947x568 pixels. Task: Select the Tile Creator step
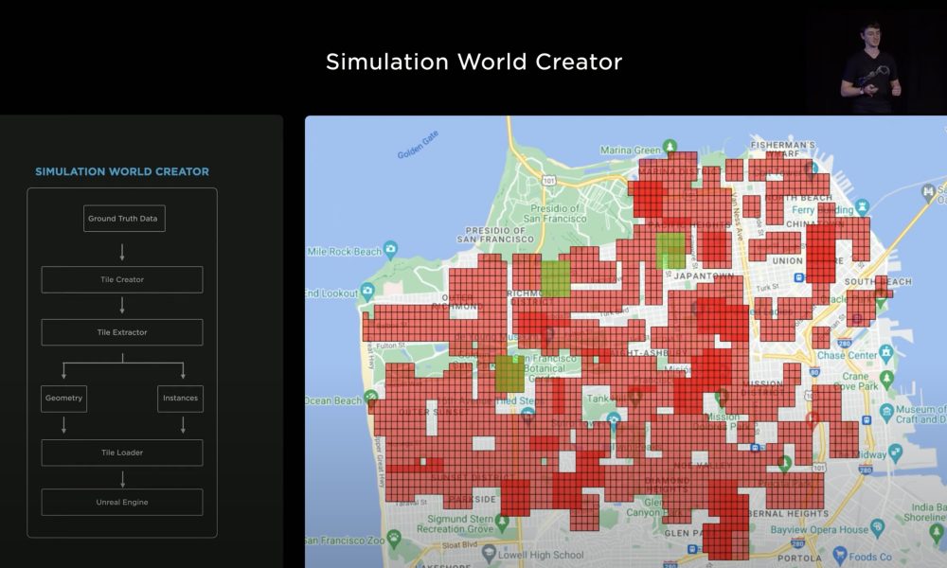click(x=122, y=279)
